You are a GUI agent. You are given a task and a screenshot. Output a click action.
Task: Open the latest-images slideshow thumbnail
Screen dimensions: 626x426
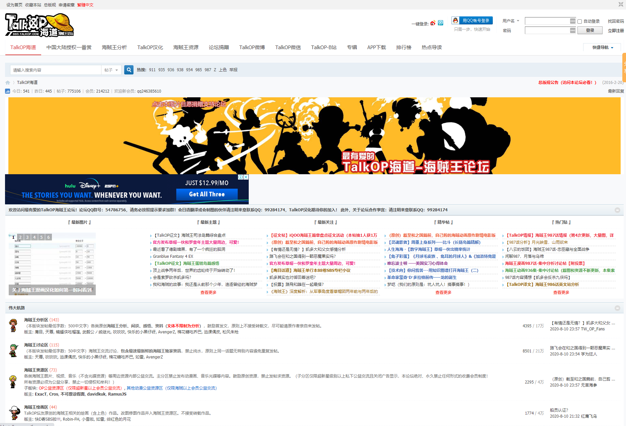pyautogui.click(x=52, y=264)
